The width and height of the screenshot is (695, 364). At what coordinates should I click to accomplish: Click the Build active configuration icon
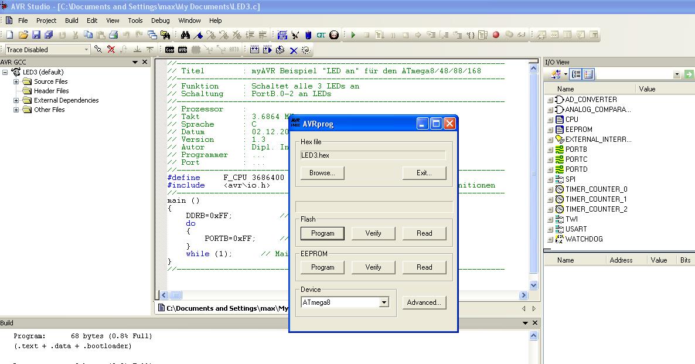point(254,50)
